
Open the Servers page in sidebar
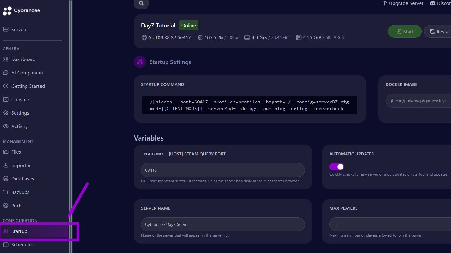click(19, 30)
